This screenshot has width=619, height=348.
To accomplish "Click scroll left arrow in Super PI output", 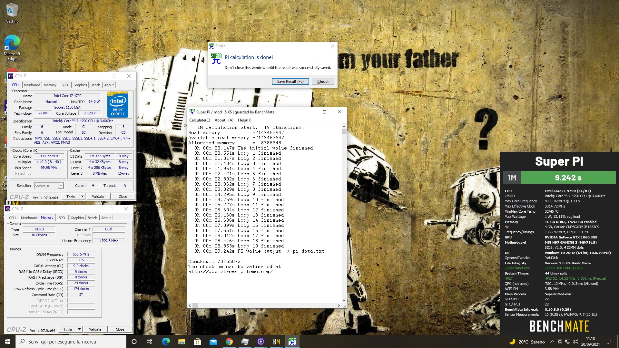I will (190, 305).
